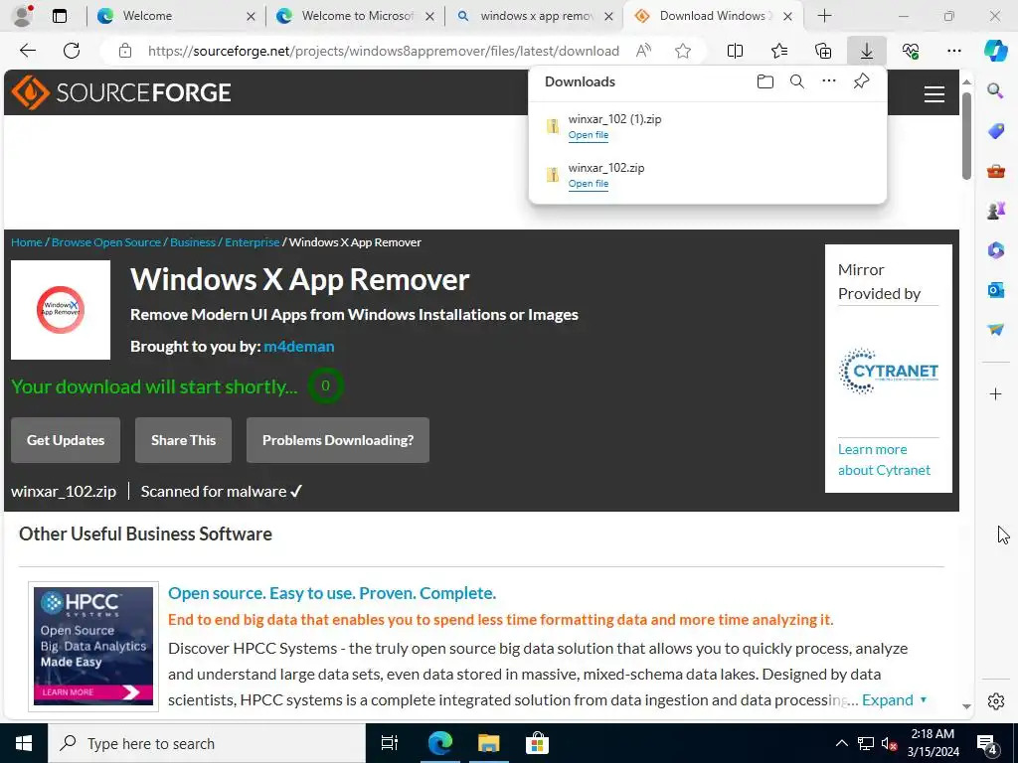Screen dimensions: 1018x763
Task: Open Task View on taskbar
Action: coord(390,743)
